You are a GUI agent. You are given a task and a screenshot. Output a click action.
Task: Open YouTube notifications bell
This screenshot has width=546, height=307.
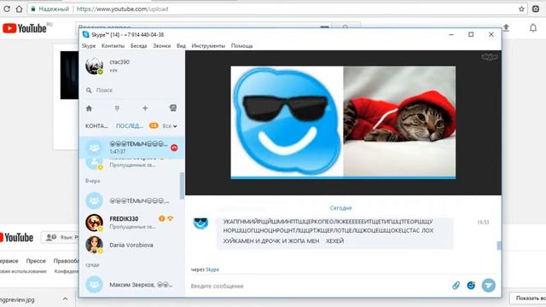coord(533,28)
